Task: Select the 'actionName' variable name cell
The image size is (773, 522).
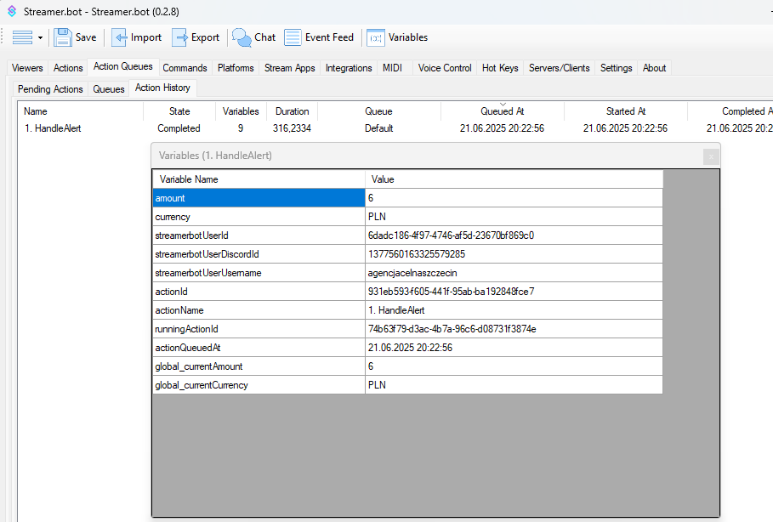Action: pyautogui.click(x=259, y=310)
